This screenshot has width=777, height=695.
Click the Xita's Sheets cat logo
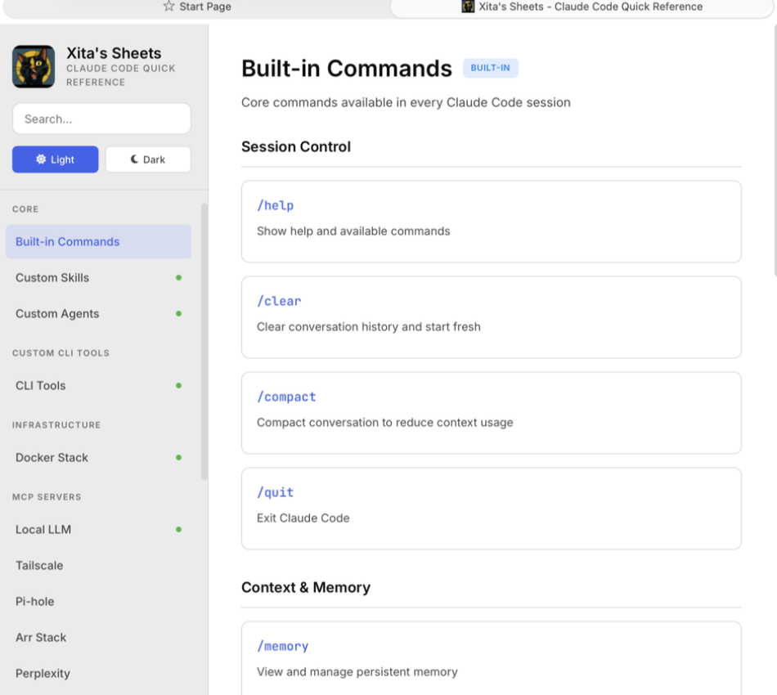click(34, 66)
